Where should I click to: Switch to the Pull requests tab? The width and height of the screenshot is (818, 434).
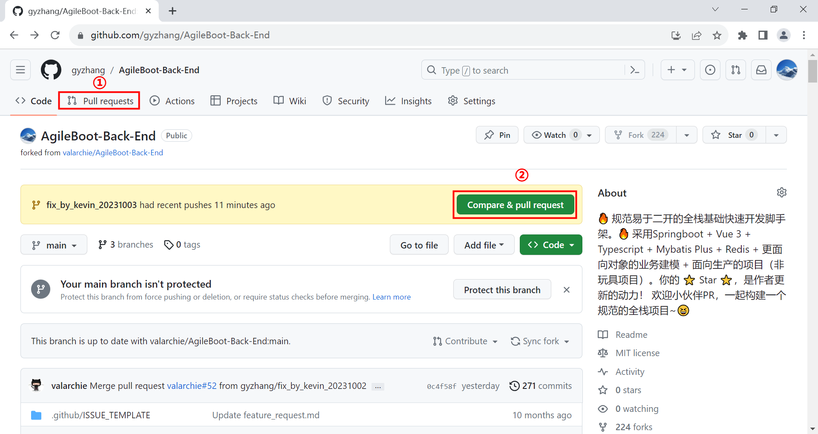100,101
